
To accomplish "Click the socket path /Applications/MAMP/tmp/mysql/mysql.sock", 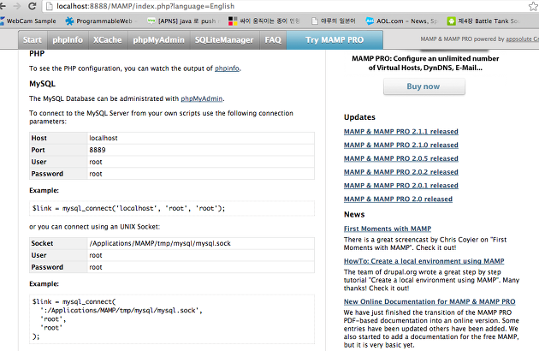I will [160, 244].
